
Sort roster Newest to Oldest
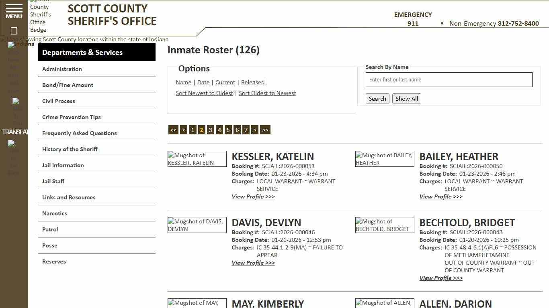[x=204, y=93]
